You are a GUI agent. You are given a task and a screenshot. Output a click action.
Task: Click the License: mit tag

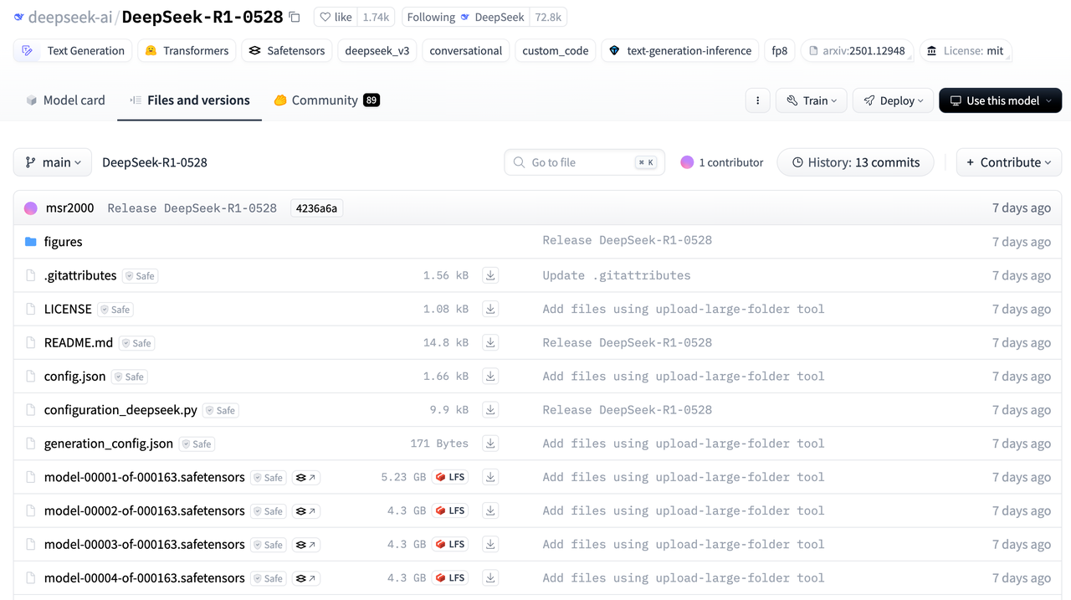coord(966,51)
